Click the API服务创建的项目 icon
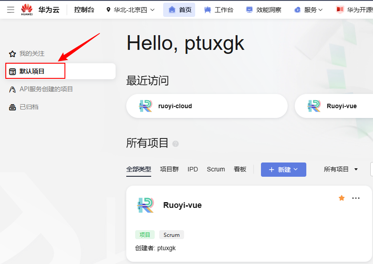The width and height of the screenshot is (373, 264). (12, 89)
